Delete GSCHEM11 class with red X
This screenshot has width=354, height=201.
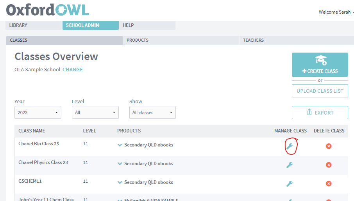[329, 184]
